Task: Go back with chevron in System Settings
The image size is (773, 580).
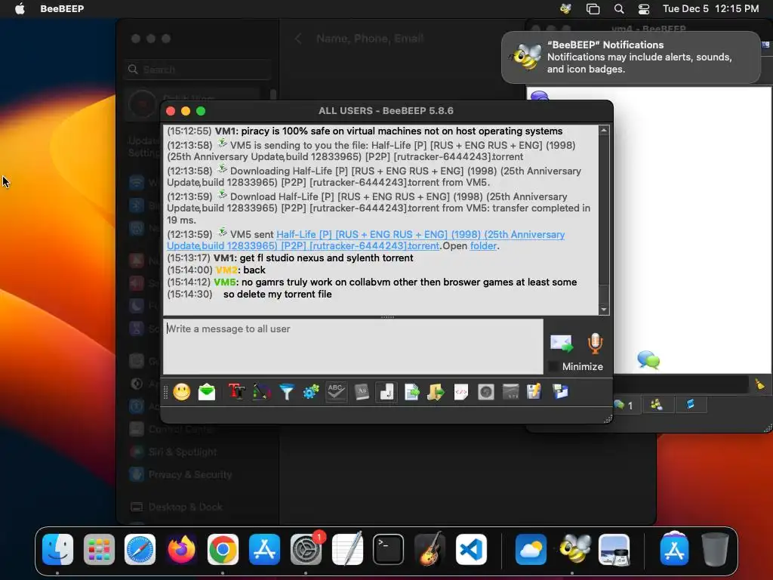Action: click(x=297, y=39)
